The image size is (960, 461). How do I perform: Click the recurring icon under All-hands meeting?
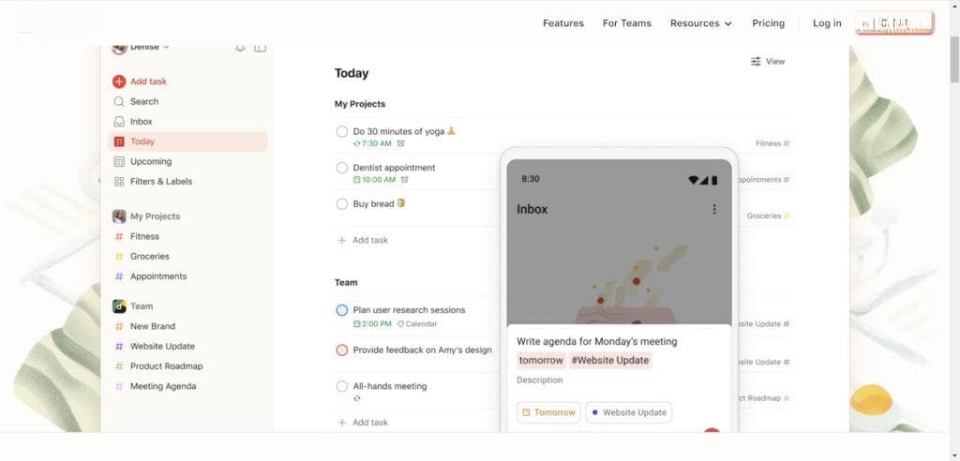pyautogui.click(x=357, y=398)
